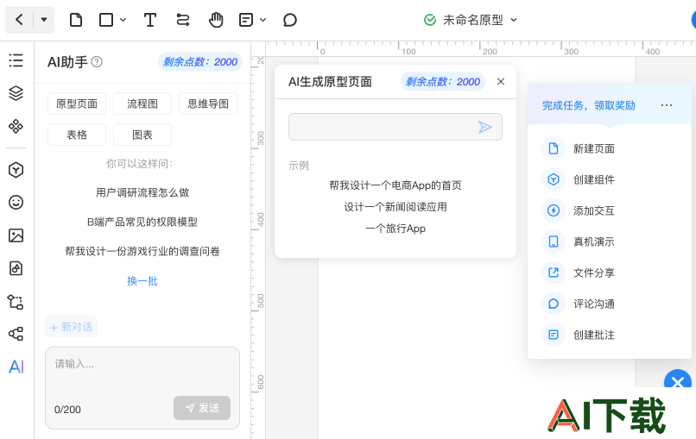Open the image assets sidebar icon
This screenshot has width=696, height=439.
coord(16,235)
